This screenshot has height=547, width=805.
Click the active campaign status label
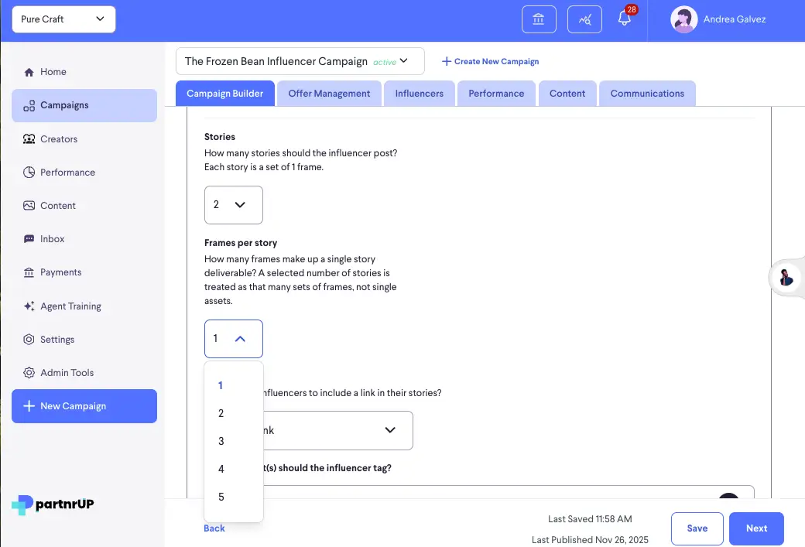point(385,62)
